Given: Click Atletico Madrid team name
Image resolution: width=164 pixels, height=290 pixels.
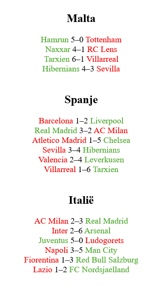Looking at the screenshot, I should [59, 140].
